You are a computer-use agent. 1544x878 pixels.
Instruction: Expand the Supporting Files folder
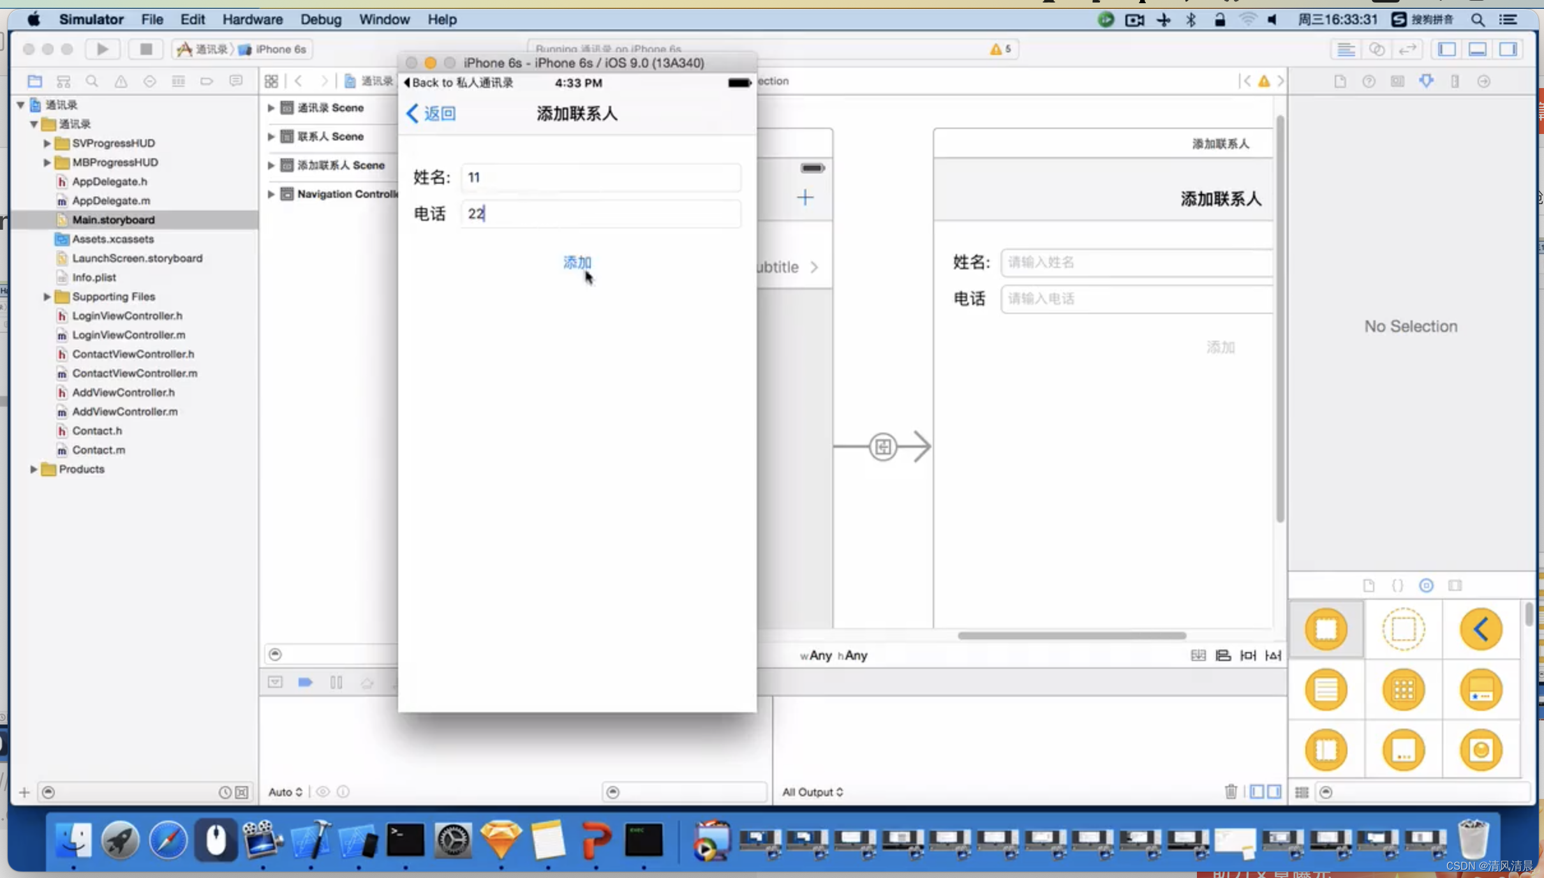[x=47, y=296]
